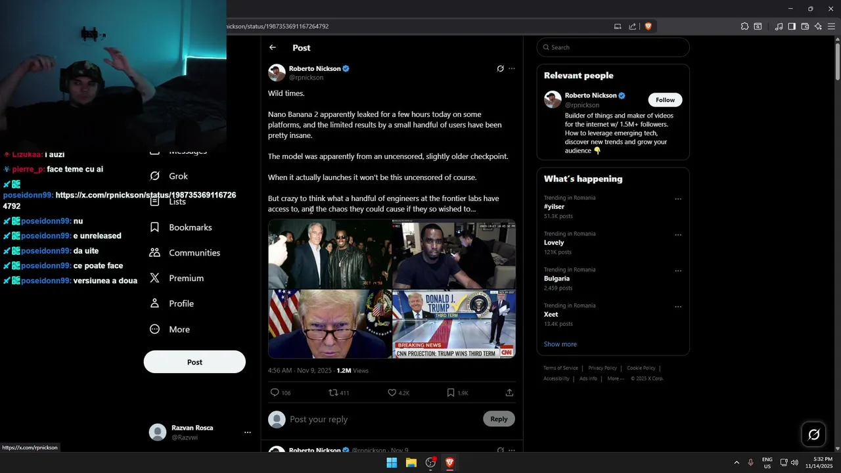The width and height of the screenshot is (841, 473).
Task: Click the tab search icon in toolbar
Action: pyautogui.click(x=758, y=26)
